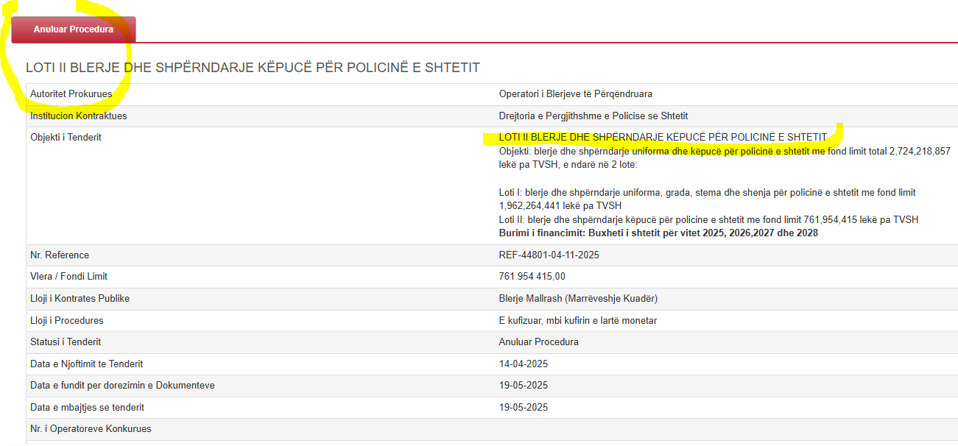Select the Institucion Kontraktues label
Image resolution: width=958 pixels, height=446 pixels.
click(78, 116)
